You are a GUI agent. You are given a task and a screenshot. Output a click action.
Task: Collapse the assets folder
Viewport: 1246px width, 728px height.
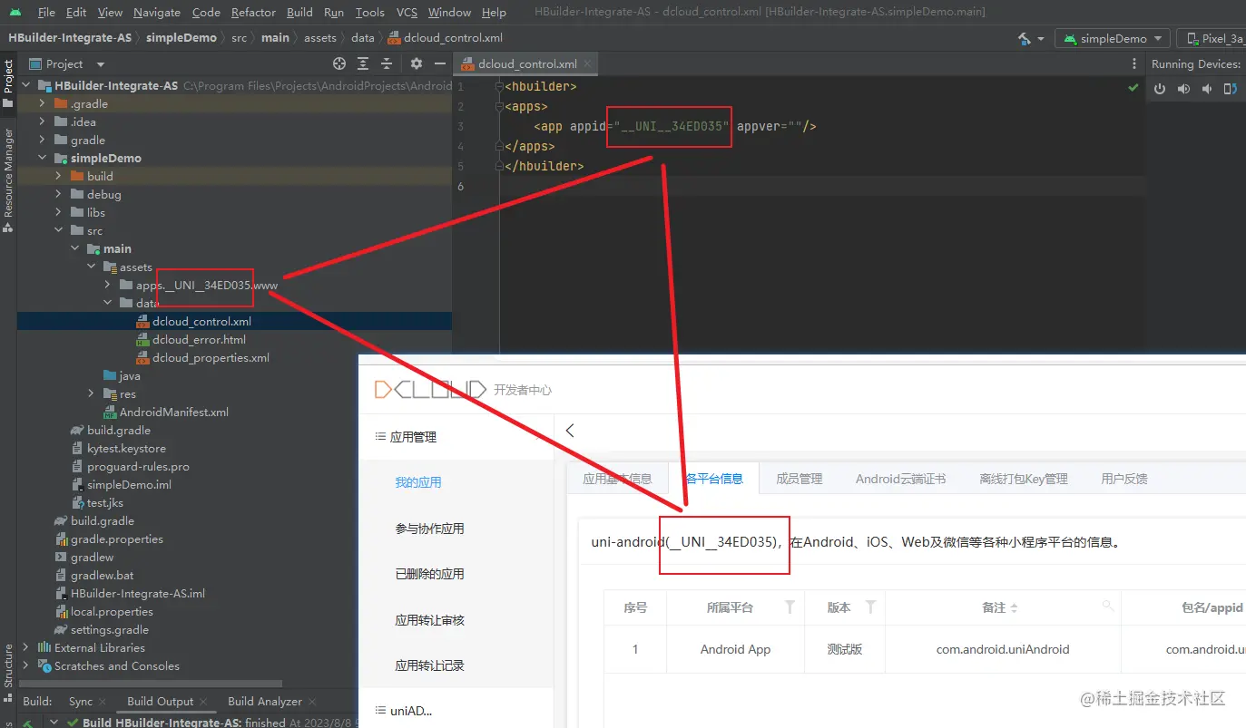pyautogui.click(x=91, y=267)
